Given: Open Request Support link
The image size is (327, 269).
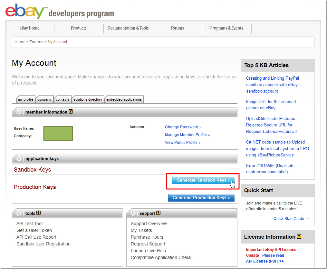Looking at the screenshot, I should pos(148,244).
